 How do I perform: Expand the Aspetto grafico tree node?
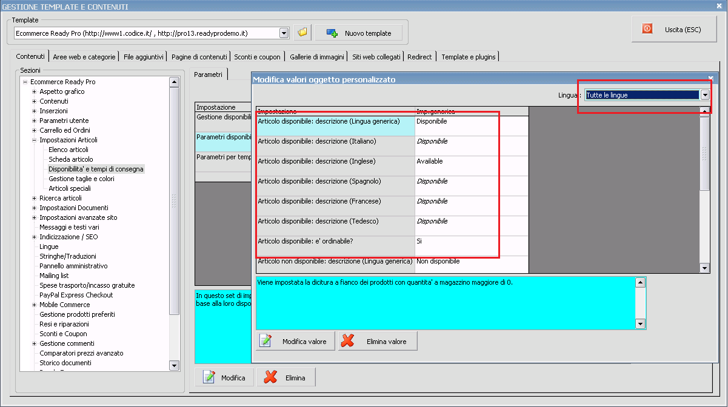pyautogui.click(x=34, y=91)
